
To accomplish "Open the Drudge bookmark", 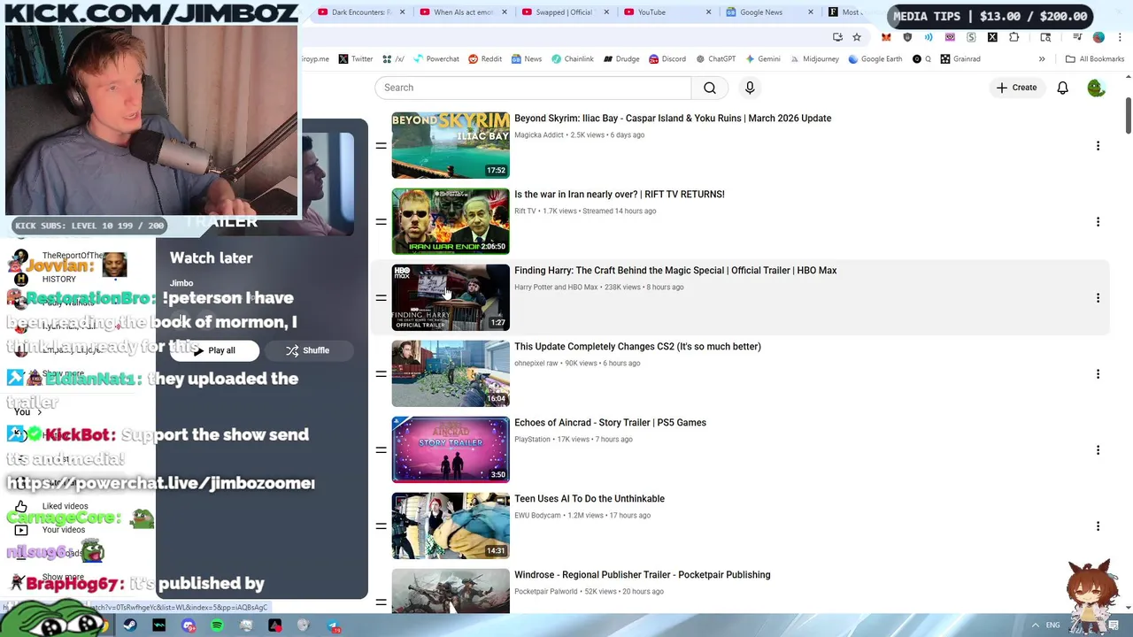I will (x=621, y=59).
